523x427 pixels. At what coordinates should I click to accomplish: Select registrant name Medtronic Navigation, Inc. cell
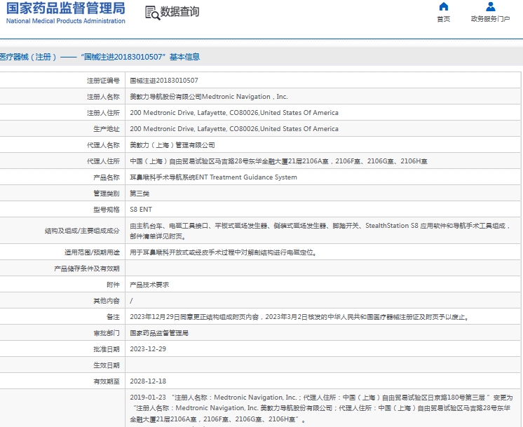209,97
